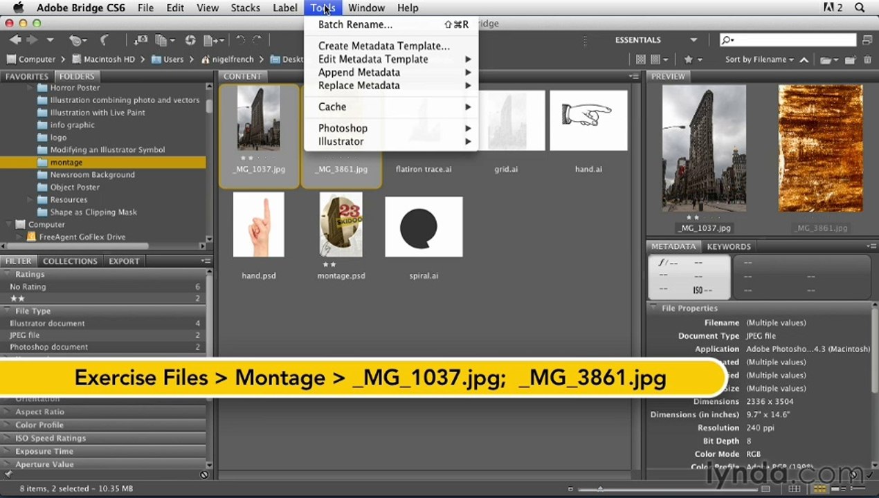Viewport: 879px width, 498px height.
Task: Expand the ESSENTIALS workspace dropdown arrow
Action: tap(693, 40)
